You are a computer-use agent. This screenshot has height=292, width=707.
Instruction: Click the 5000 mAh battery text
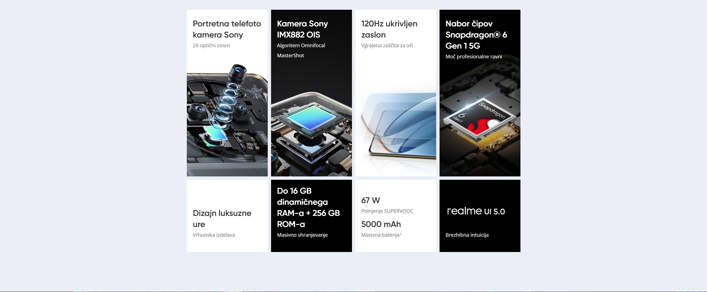pyautogui.click(x=381, y=224)
